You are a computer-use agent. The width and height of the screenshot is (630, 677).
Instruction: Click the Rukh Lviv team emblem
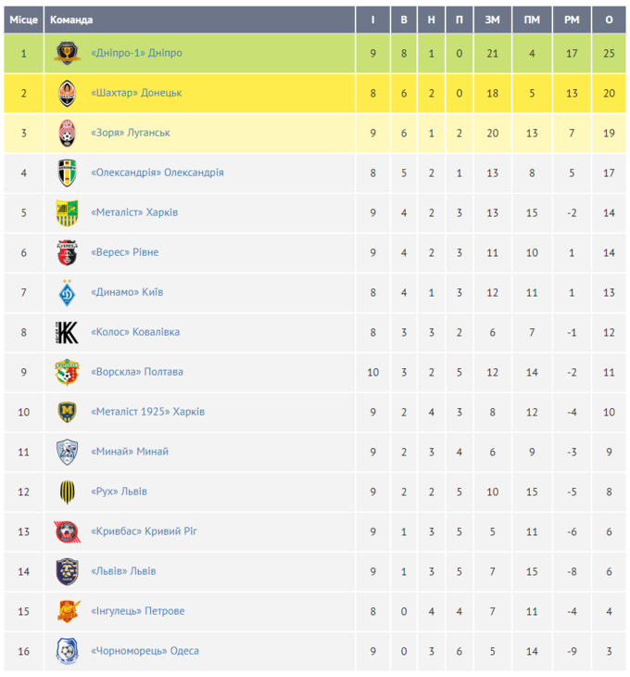(x=68, y=492)
